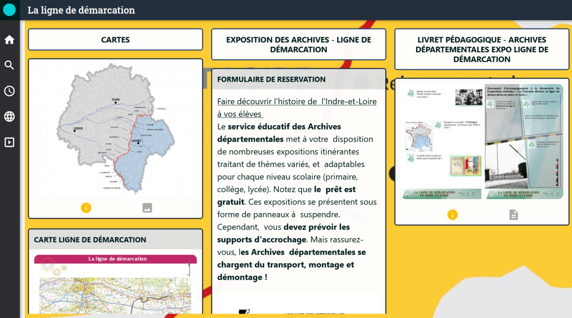Screen dimensions: 572x318
Task: Open the livret pédagogique document preview
Action: [482, 142]
